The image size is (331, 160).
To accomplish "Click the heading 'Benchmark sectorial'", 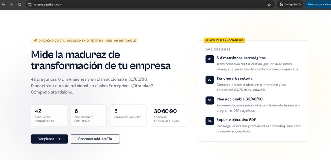I will pyautogui.click(x=235, y=79).
